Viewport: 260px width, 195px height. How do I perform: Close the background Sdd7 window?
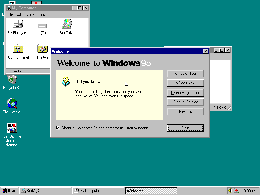point(228,50)
